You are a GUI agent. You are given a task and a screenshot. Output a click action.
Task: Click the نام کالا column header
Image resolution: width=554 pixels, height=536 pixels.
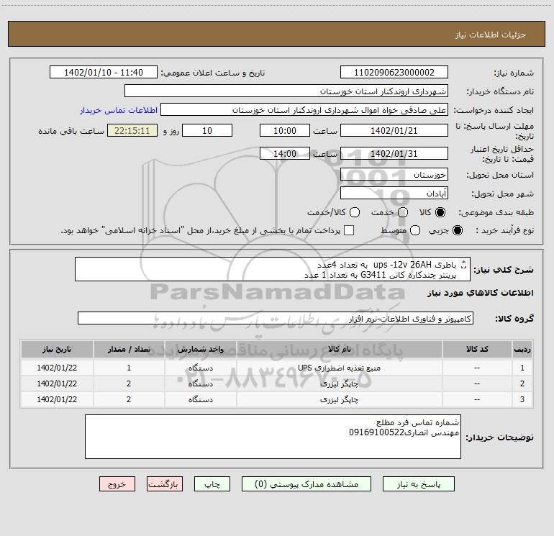tap(339, 350)
